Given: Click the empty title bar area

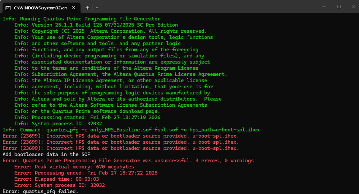Looking at the screenshot, I should coord(208,6).
